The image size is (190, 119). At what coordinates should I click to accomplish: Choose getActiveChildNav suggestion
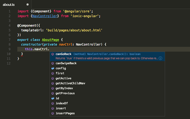point(68,83)
